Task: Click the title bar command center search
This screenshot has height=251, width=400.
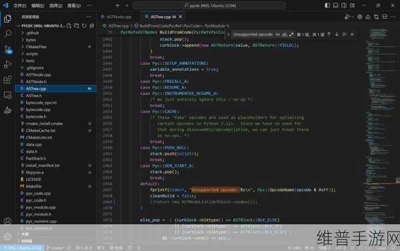Action: click(209, 5)
